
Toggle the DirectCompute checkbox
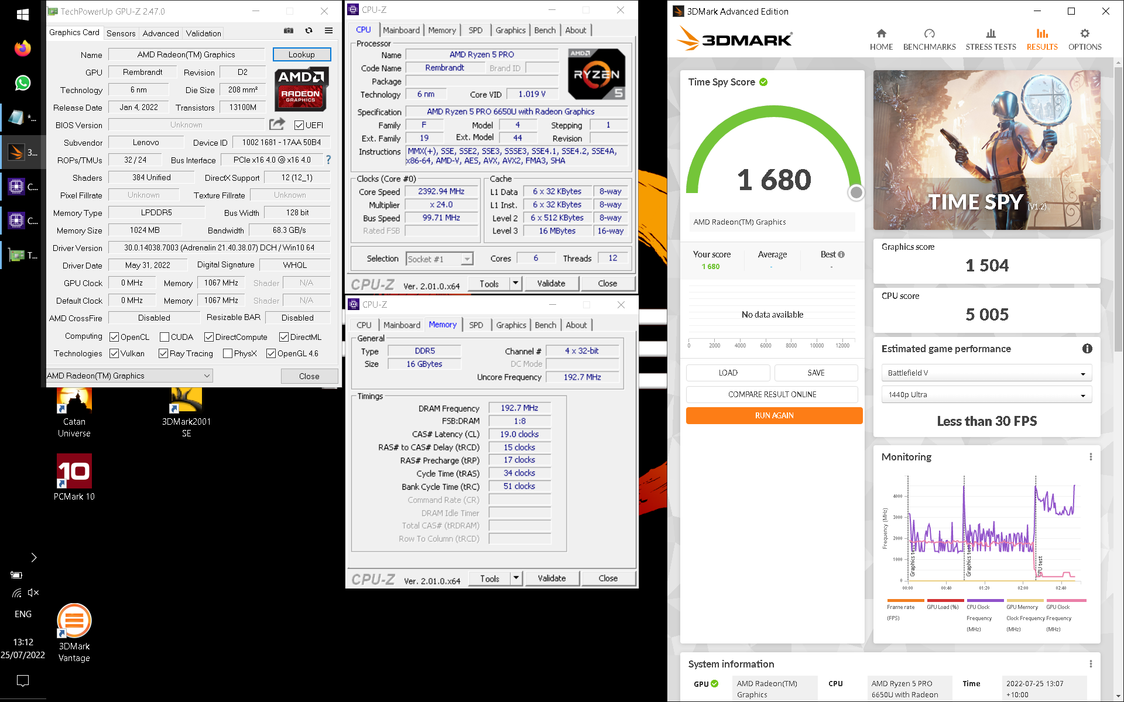(209, 337)
